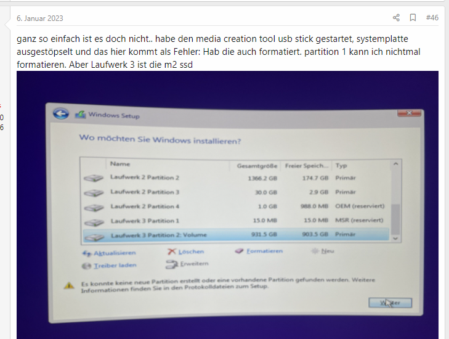The height and width of the screenshot is (339, 449).
Task: Open the embedded Windows Setup photo
Action: tap(227, 205)
